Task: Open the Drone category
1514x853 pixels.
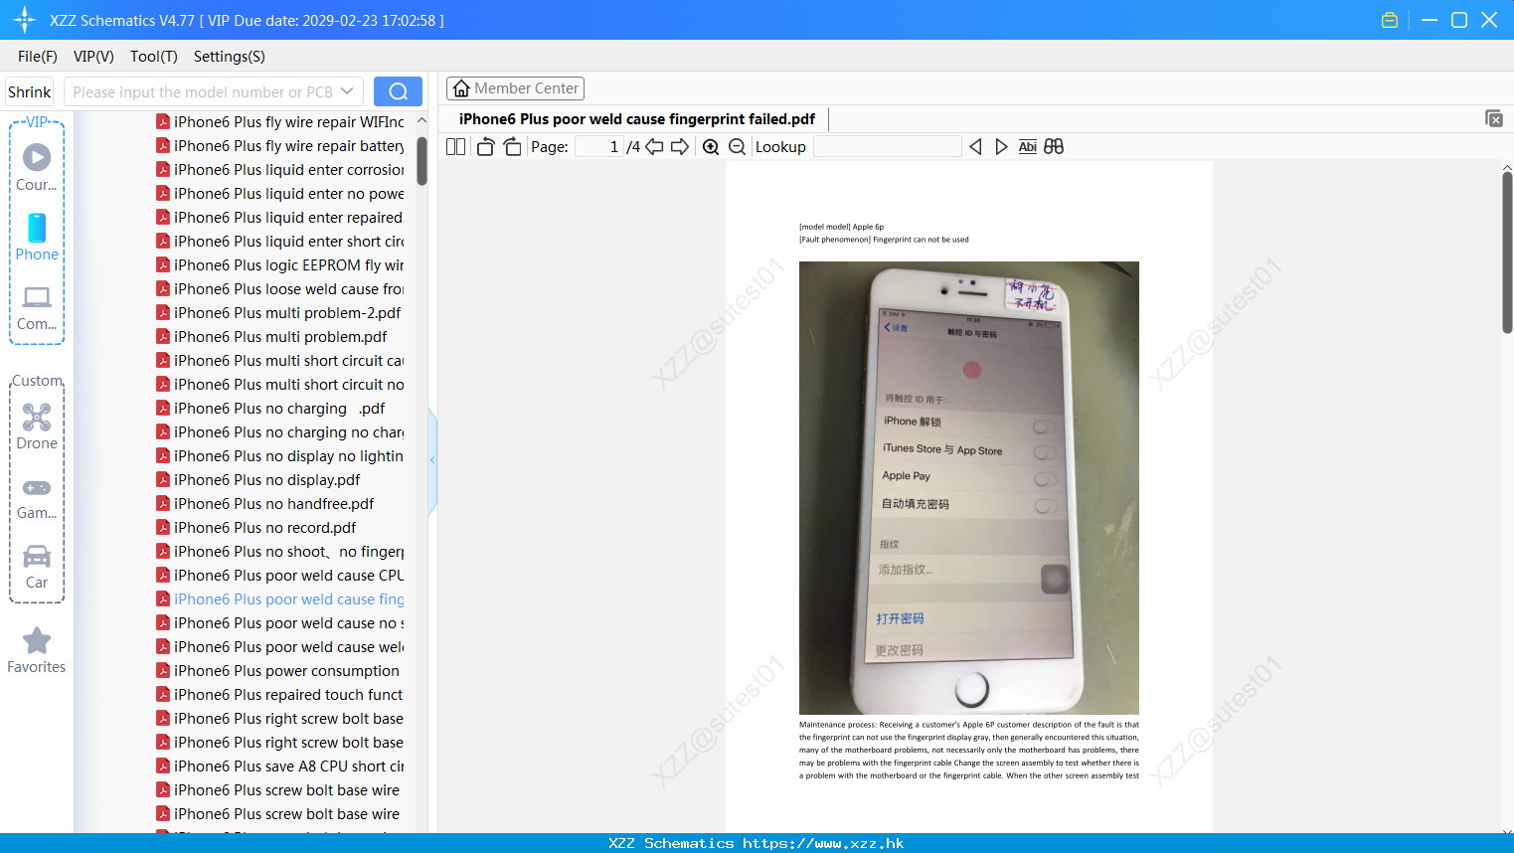Action: tap(37, 426)
